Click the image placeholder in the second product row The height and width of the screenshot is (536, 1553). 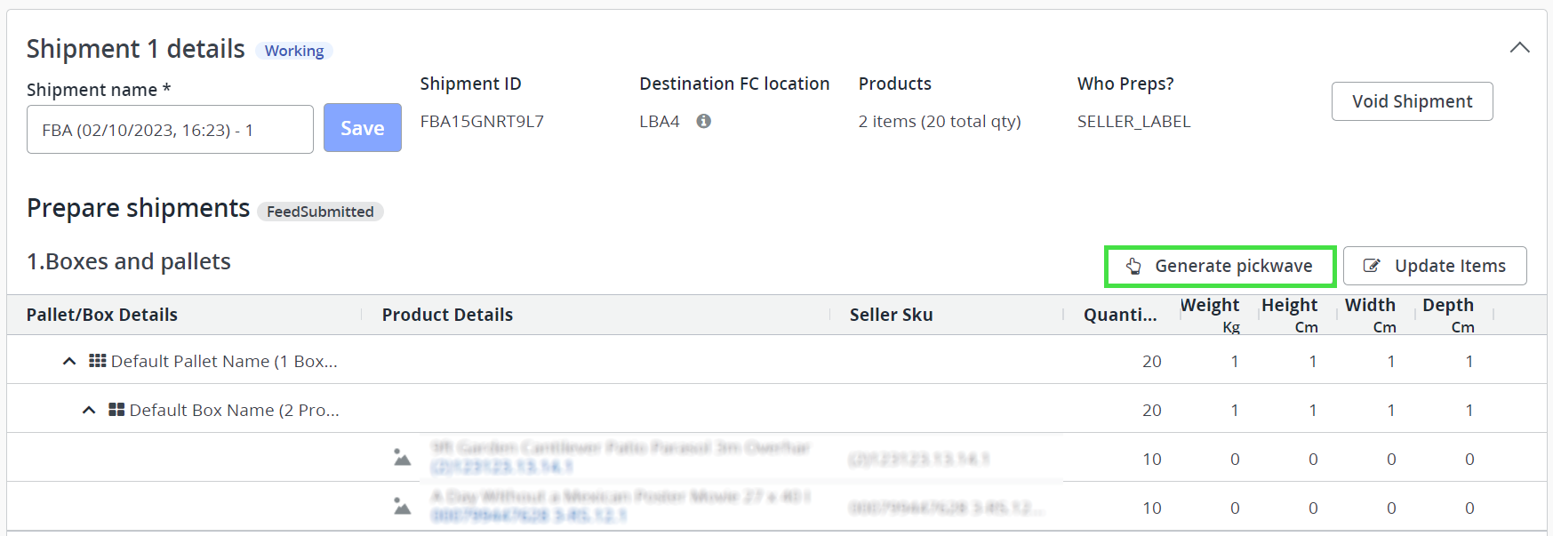[403, 507]
